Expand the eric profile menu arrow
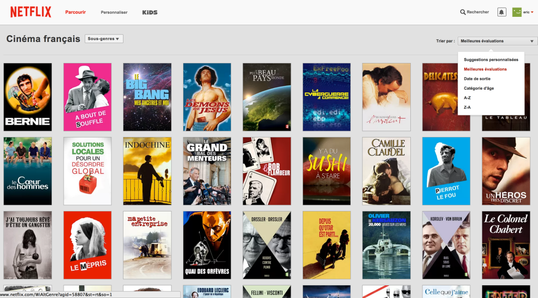The height and width of the screenshot is (298, 538). coord(532,13)
